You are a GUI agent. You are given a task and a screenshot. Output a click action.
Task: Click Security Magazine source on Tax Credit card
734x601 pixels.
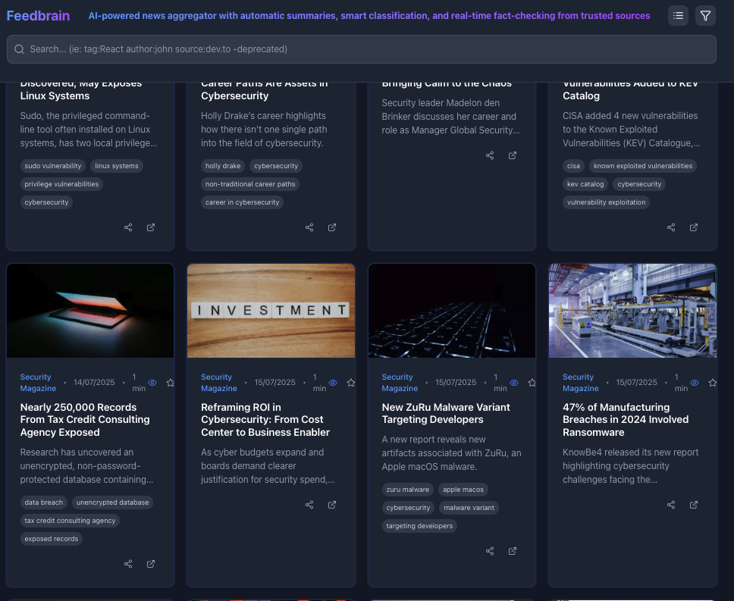[x=38, y=383]
